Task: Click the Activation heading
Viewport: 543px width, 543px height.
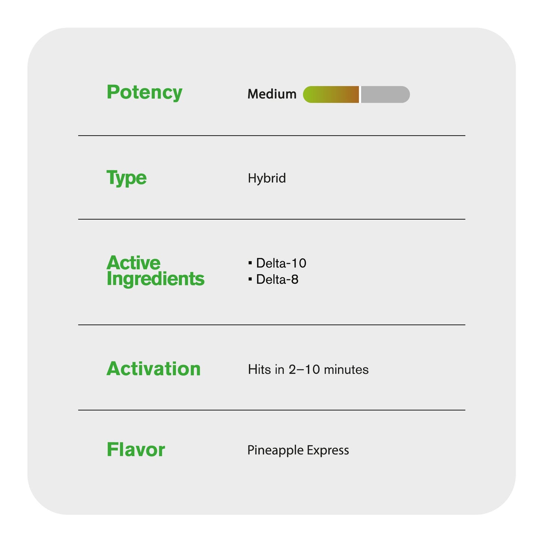Action: pyautogui.click(x=154, y=369)
